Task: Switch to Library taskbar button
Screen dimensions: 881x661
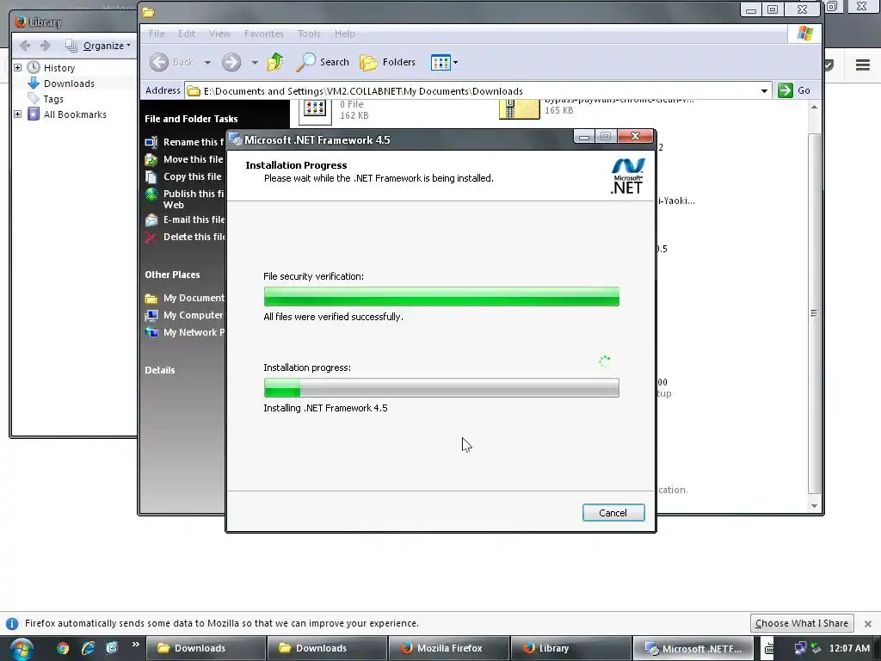Action: [x=570, y=648]
